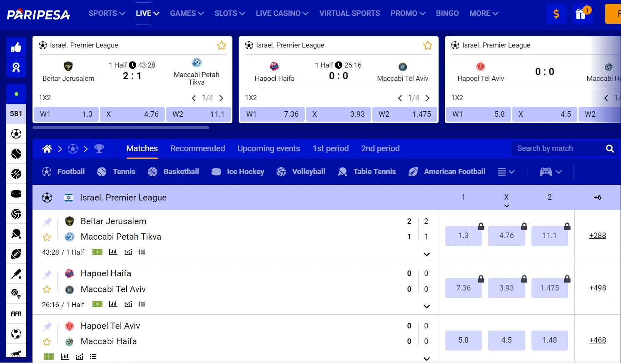Select basketball icon in left sidebar

[16, 174]
